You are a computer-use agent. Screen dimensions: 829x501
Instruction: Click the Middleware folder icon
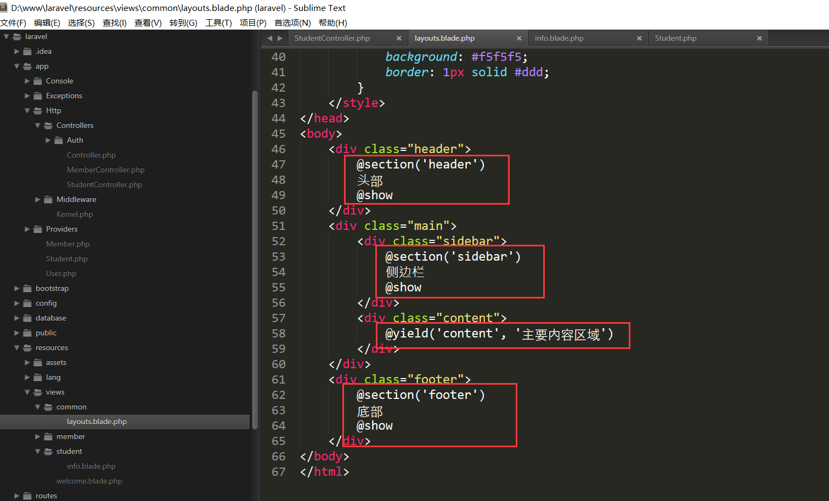point(48,199)
